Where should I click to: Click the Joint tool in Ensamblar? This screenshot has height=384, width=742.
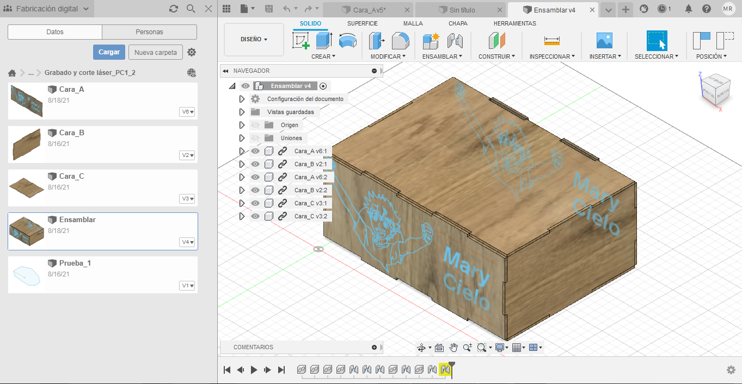455,41
